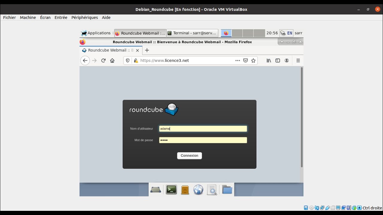Click VirtualBox hard disk status icon
Image resolution: width=383 pixels, height=215 pixels.
[x=306, y=208]
